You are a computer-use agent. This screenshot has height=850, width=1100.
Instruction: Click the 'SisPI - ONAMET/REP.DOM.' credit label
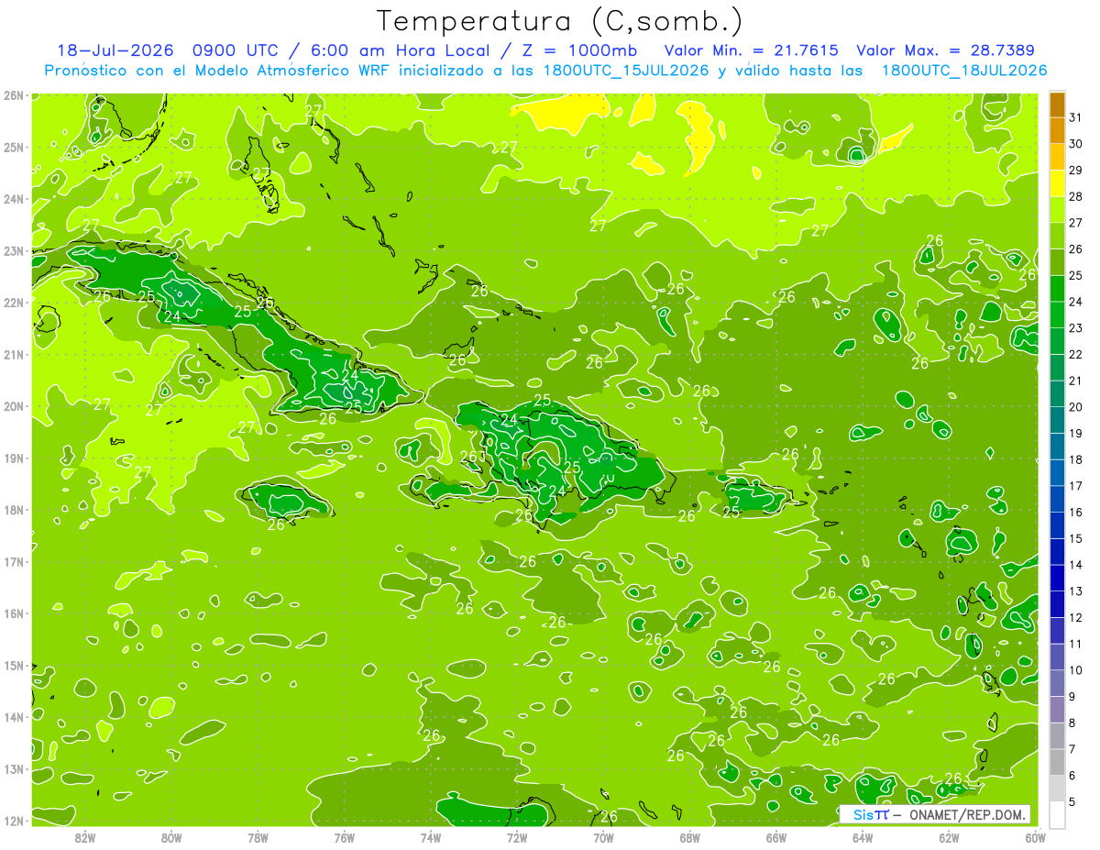[934, 814]
